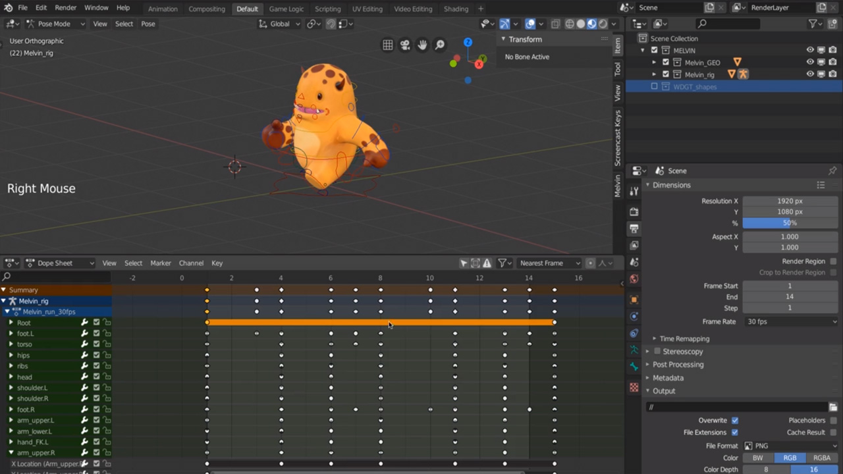Image resolution: width=843 pixels, height=474 pixels.
Task: Open the File Format PNG dropdown
Action: [791, 446]
